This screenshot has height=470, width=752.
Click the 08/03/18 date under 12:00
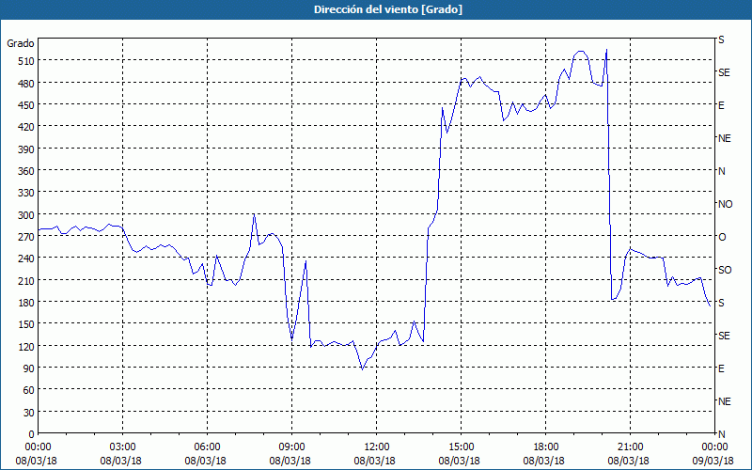[x=374, y=461]
